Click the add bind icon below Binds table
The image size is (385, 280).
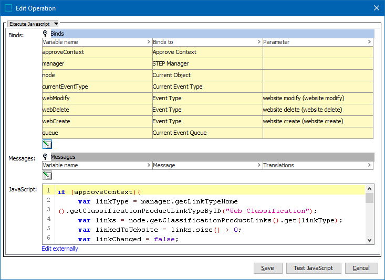point(47,145)
